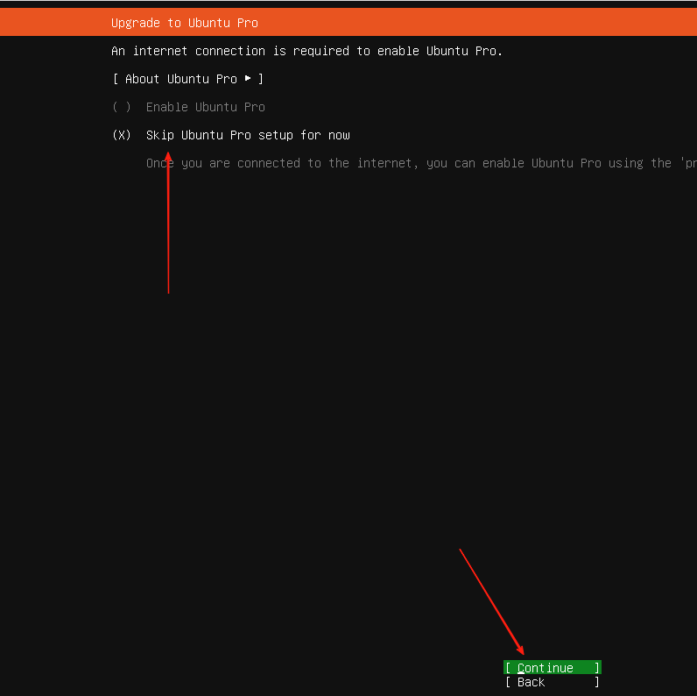Open the About Ubuntu Pro submenu
697x696 pixels.
point(180,79)
